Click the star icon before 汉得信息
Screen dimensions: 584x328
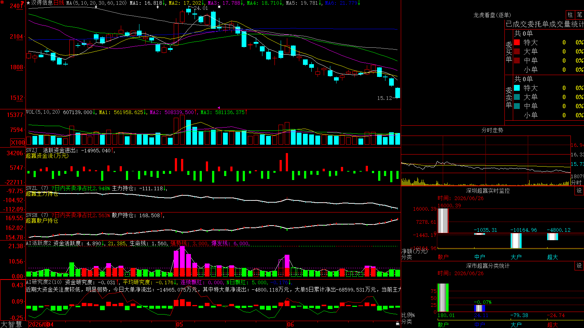(28, 3)
